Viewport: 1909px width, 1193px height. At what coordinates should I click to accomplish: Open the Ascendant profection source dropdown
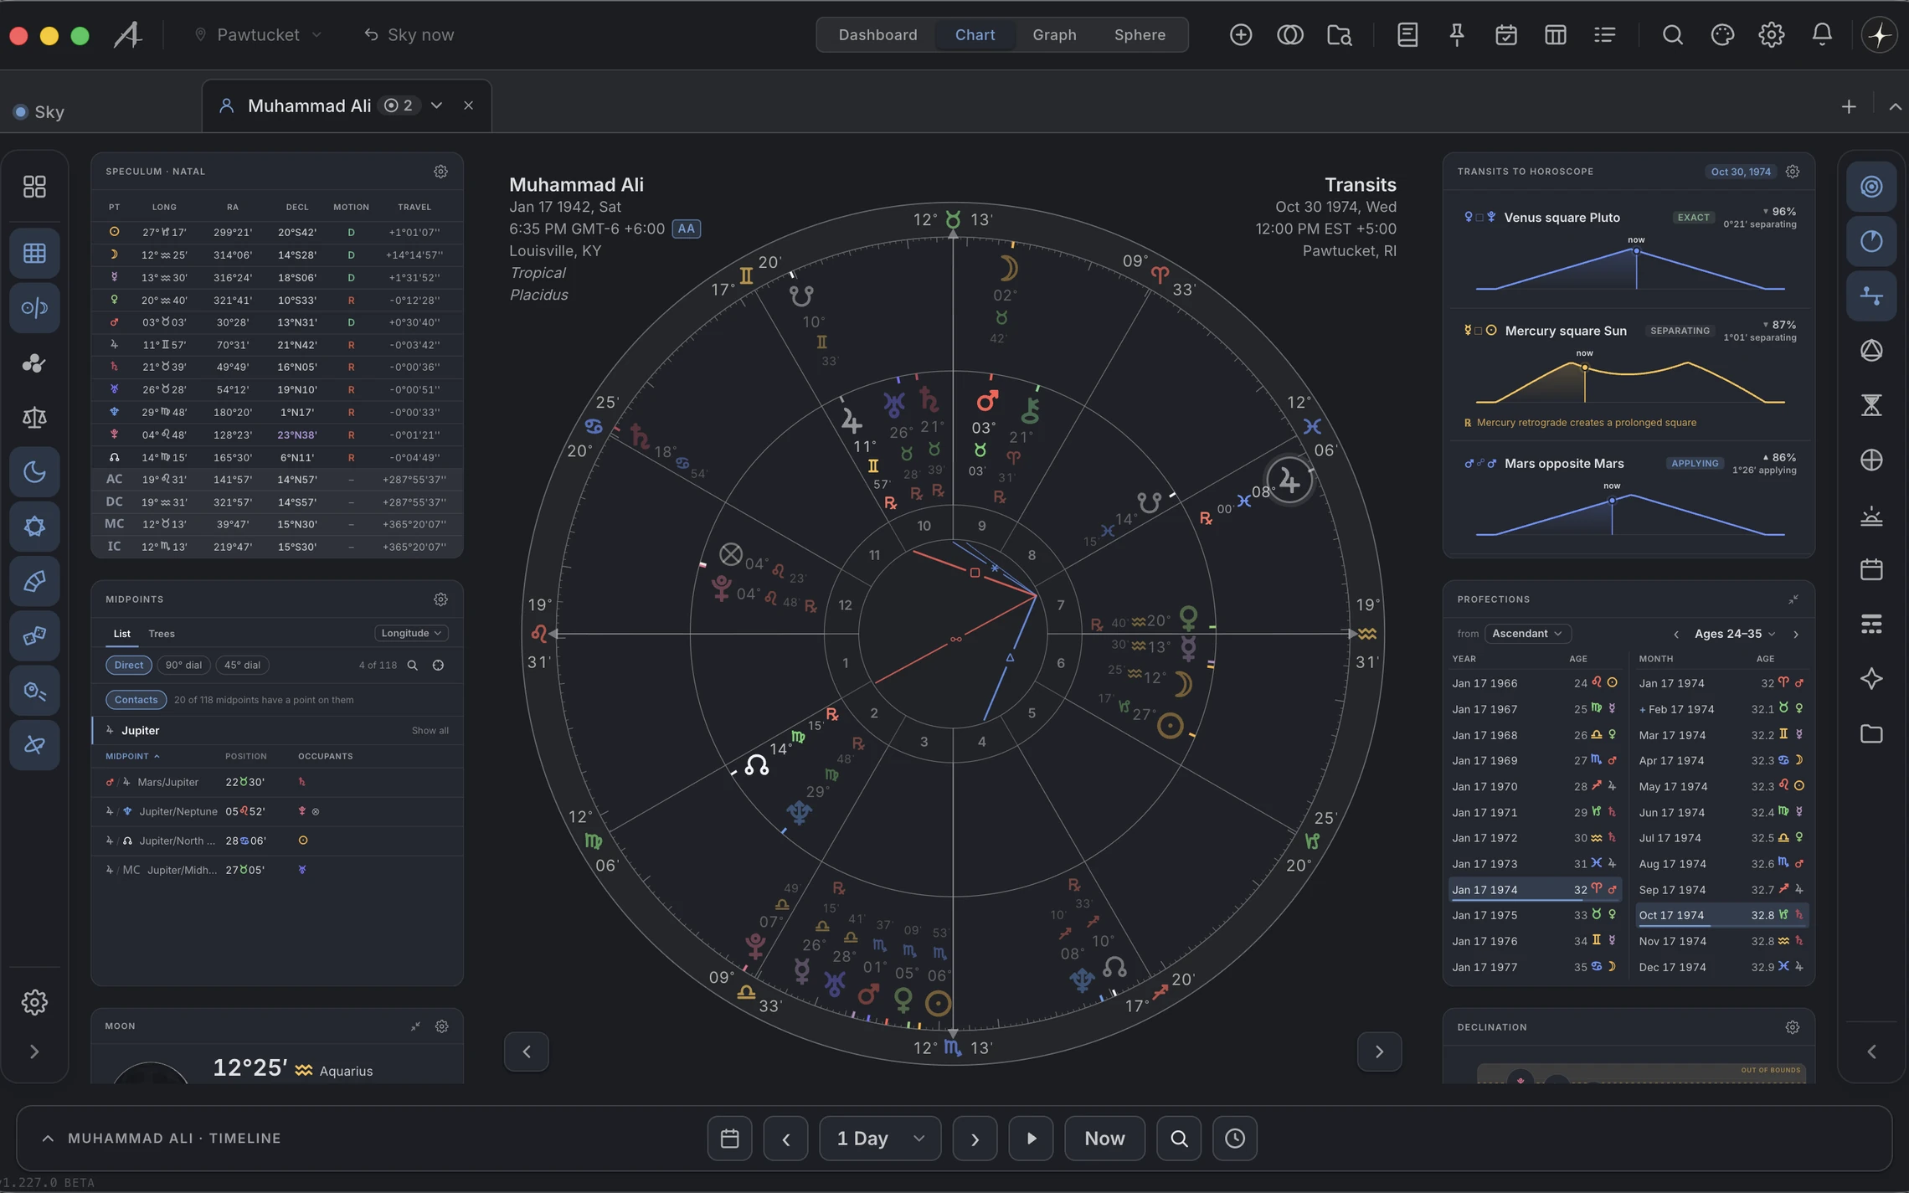click(x=1527, y=634)
